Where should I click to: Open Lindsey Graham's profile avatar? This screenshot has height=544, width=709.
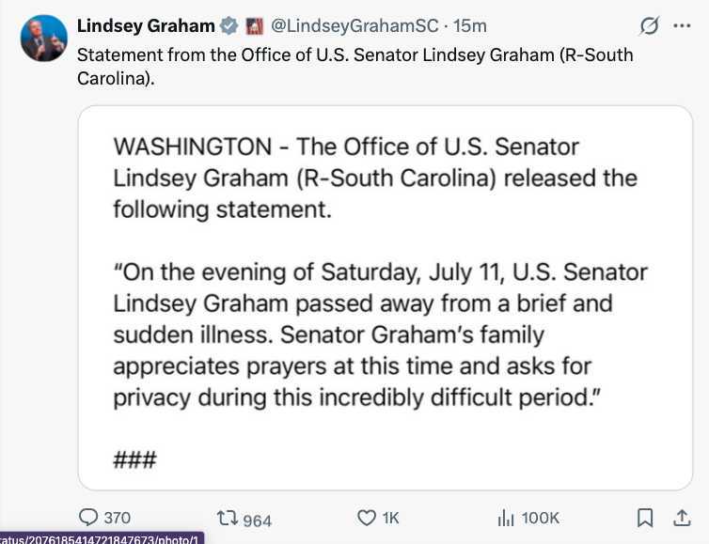tap(44, 38)
